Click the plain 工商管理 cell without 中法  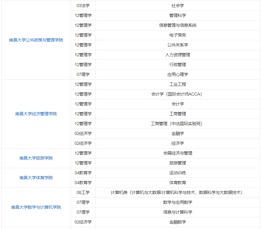177,114
